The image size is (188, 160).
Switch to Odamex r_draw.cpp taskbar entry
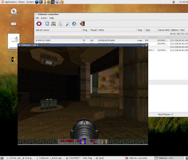click(50, 158)
